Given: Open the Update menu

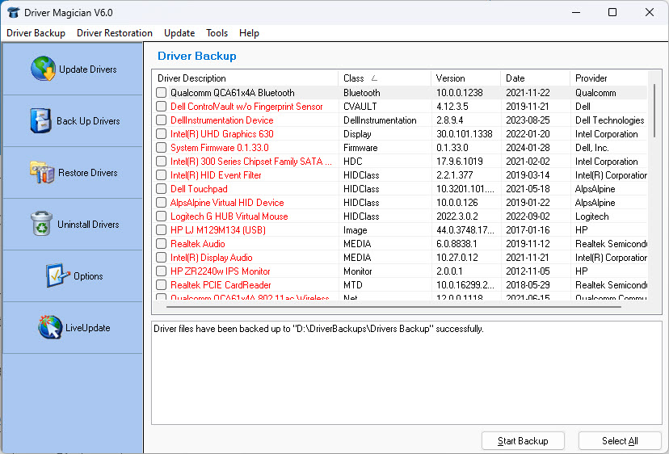Looking at the screenshot, I should click(179, 33).
